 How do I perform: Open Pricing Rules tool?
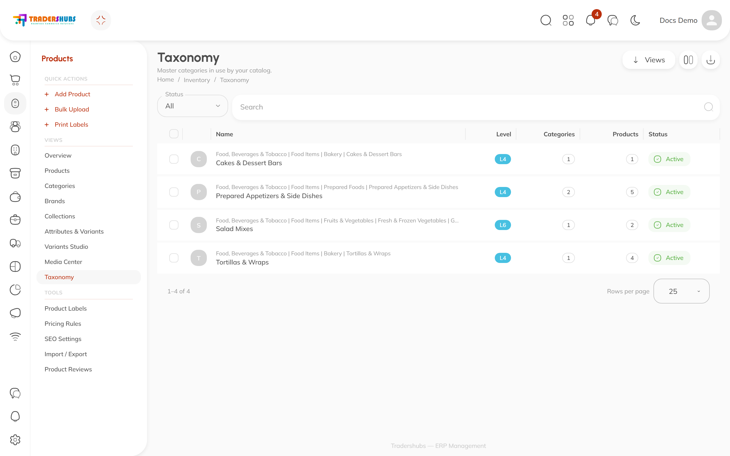click(63, 324)
